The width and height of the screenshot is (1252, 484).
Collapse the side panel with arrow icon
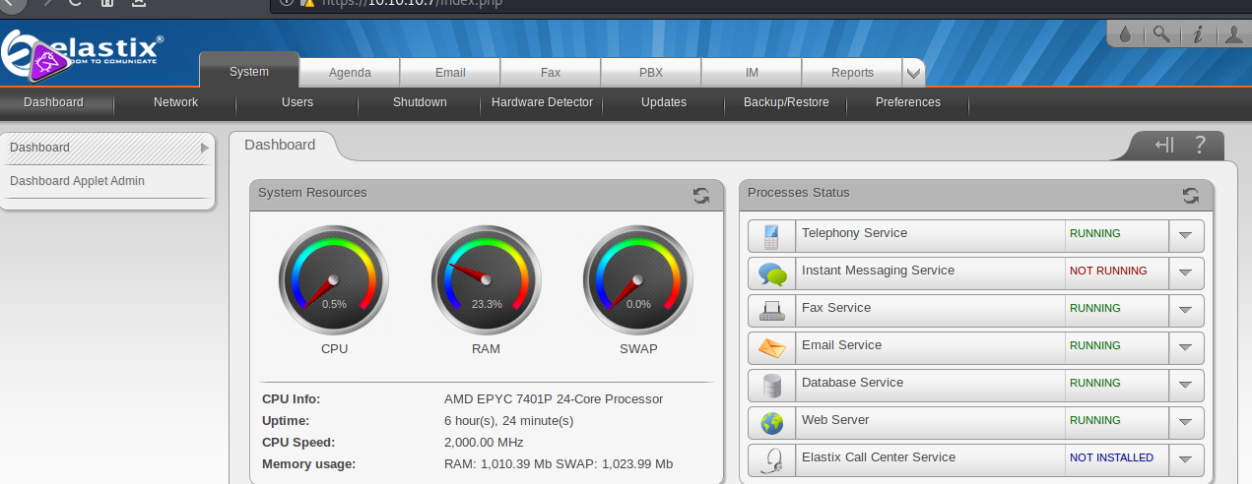click(x=1164, y=146)
